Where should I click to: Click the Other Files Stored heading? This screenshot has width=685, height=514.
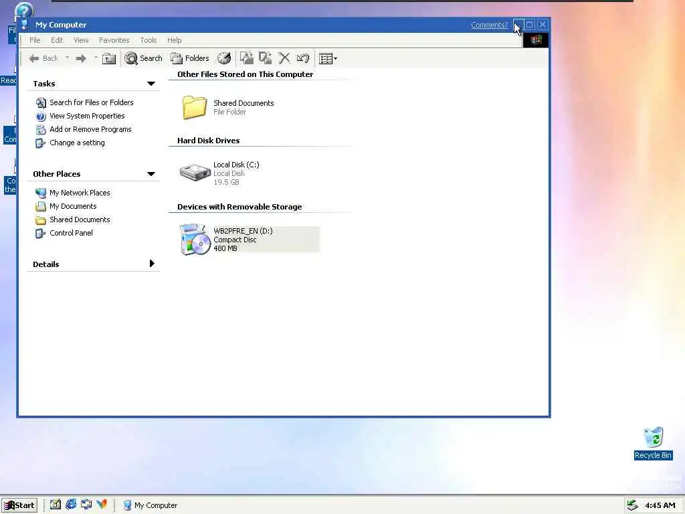[245, 74]
